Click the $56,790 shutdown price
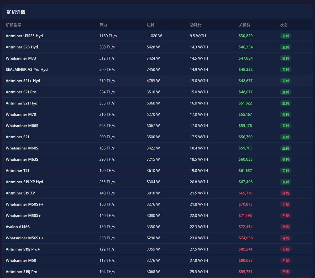 246,137
